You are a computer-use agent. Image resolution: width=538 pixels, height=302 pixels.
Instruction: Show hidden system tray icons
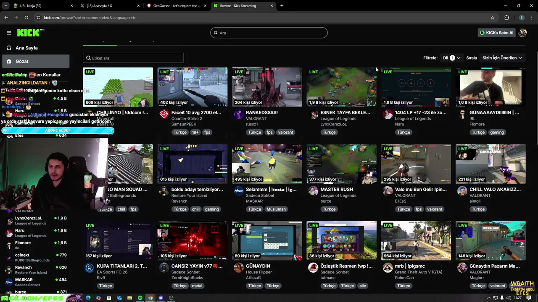tap(488, 298)
